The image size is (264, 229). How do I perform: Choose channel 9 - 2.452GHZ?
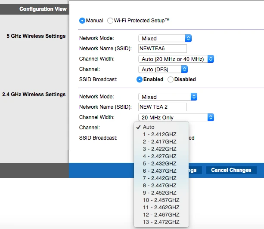tap(159, 193)
